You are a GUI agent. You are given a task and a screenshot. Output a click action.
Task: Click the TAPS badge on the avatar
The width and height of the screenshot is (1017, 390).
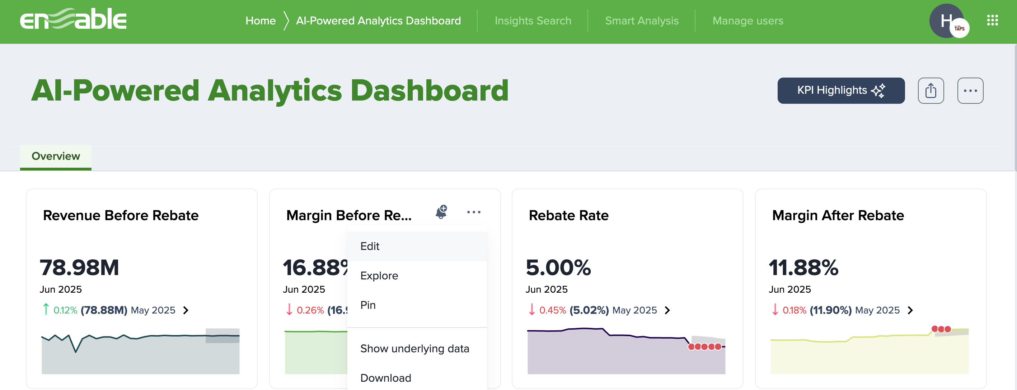click(x=959, y=28)
